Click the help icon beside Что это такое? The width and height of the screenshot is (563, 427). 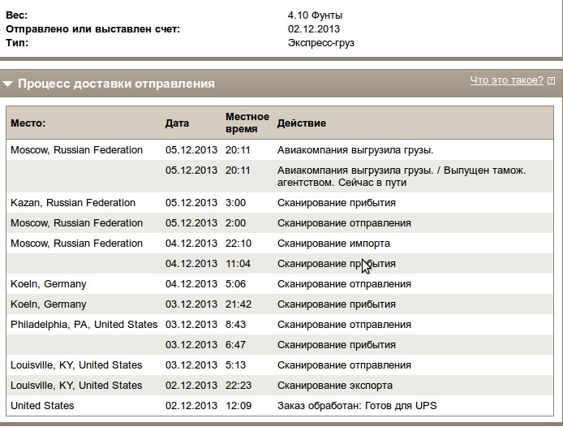coord(552,81)
